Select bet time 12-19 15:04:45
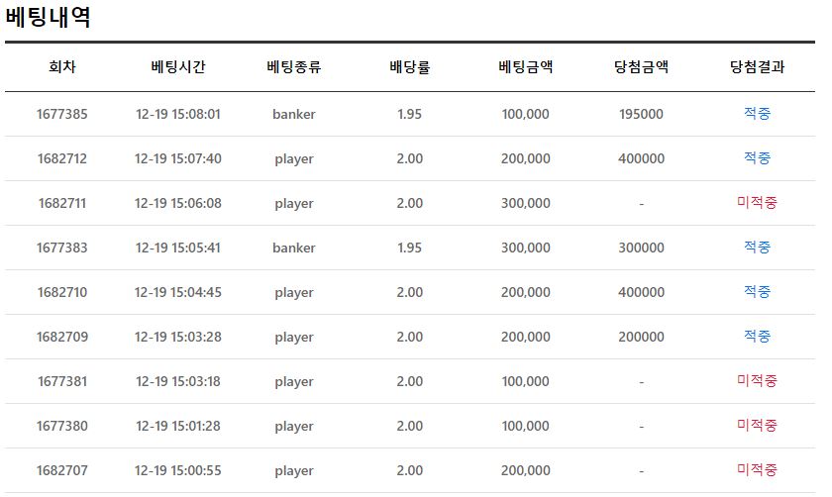This screenshot has width=832, height=497. click(177, 292)
